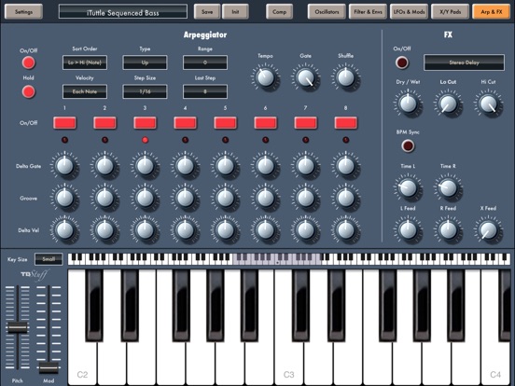Click the arpeggiator Gate knob
Viewport: 515px width, 386px height.
[x=305, y=77]
